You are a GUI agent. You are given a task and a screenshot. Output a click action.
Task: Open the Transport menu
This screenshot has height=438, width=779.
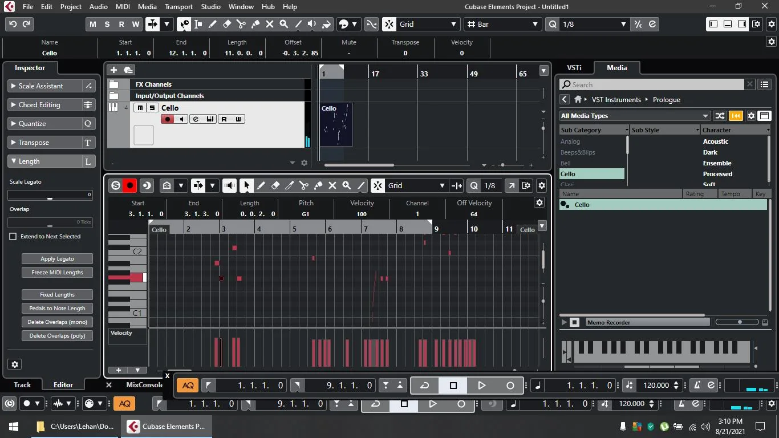coord(178,6)
